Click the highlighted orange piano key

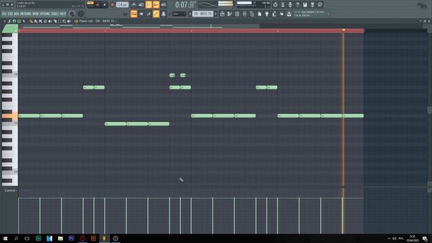pos(9,115)
